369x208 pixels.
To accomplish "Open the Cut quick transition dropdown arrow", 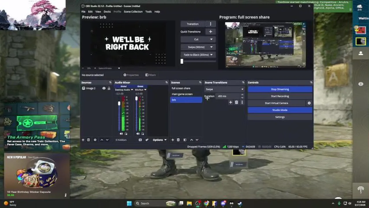I will [211, 39].
